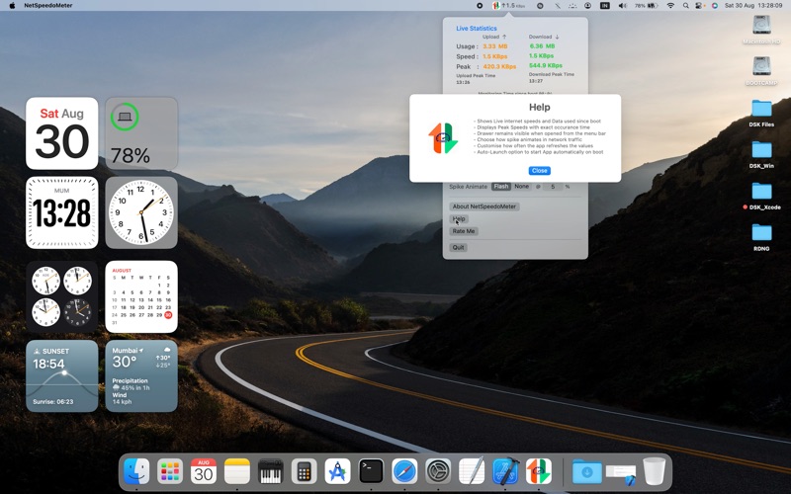Open Xcode from the Dock
The image size is (791, 494).
click(x=505, y=471)
